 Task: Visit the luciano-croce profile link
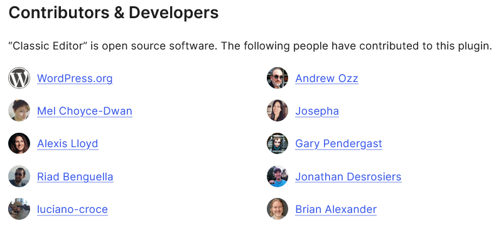point(72,209)
